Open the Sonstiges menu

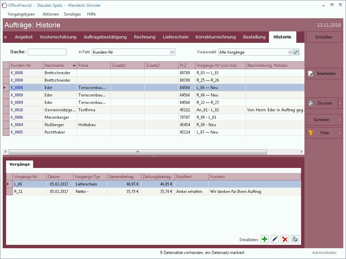pyautogui.click(x=72, y=14)
